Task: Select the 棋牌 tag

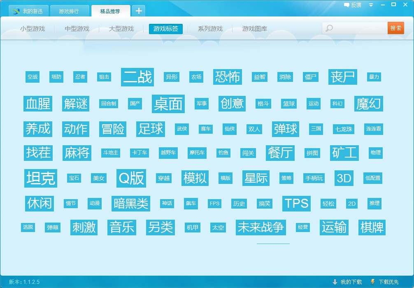Action: click(372, 227)
